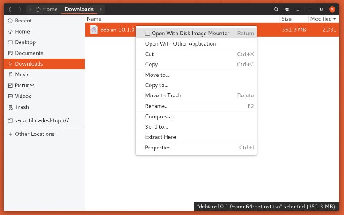The height and width of the screenshot is (215, 344).
Task: Click the Trash icon in sidebar
Action: [x=10, y=107]
